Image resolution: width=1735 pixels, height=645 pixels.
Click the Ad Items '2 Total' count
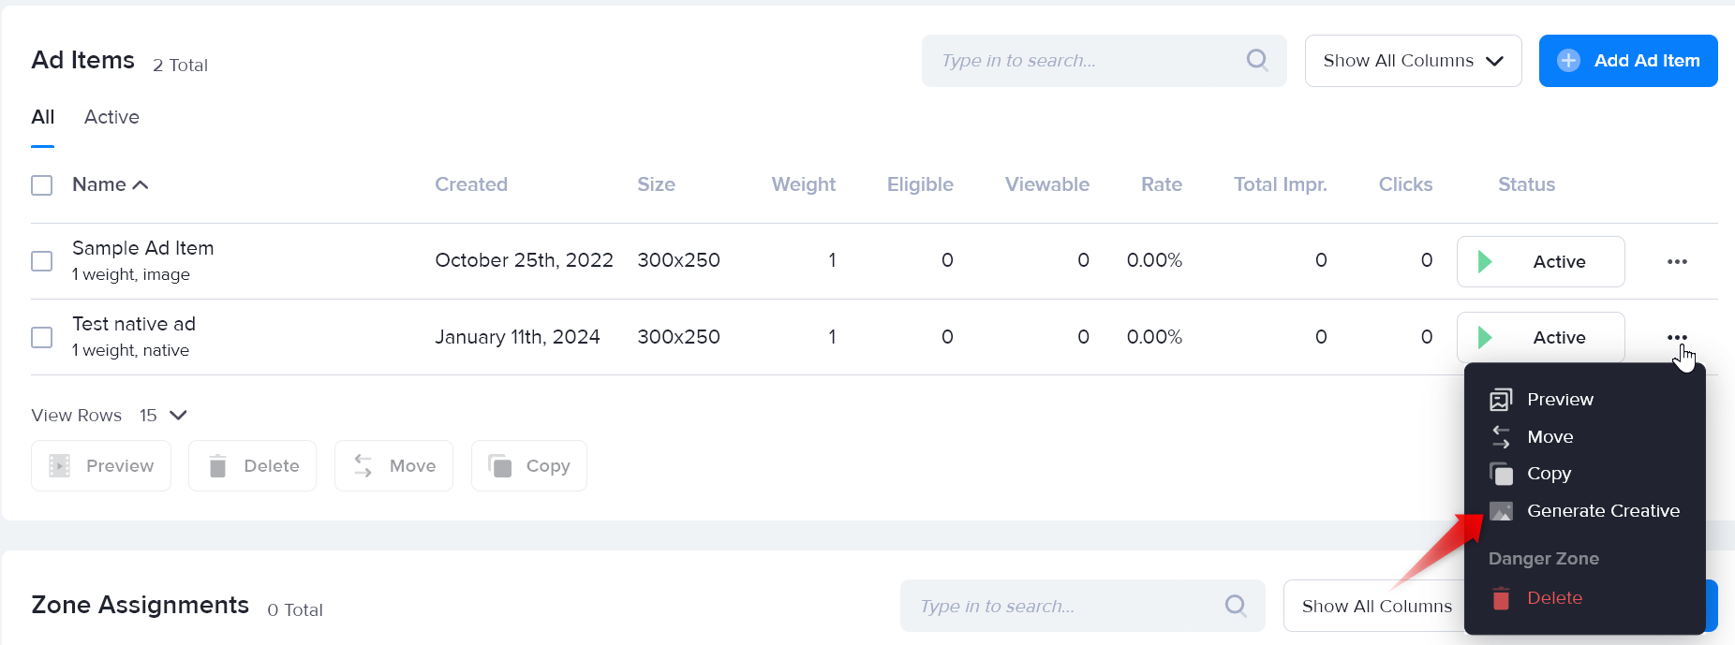180,65
